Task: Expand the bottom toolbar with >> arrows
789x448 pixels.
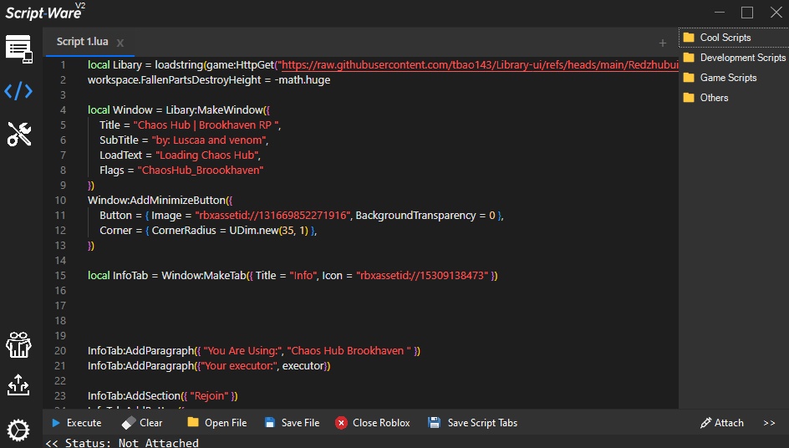Action: click(x=769, y=423)
